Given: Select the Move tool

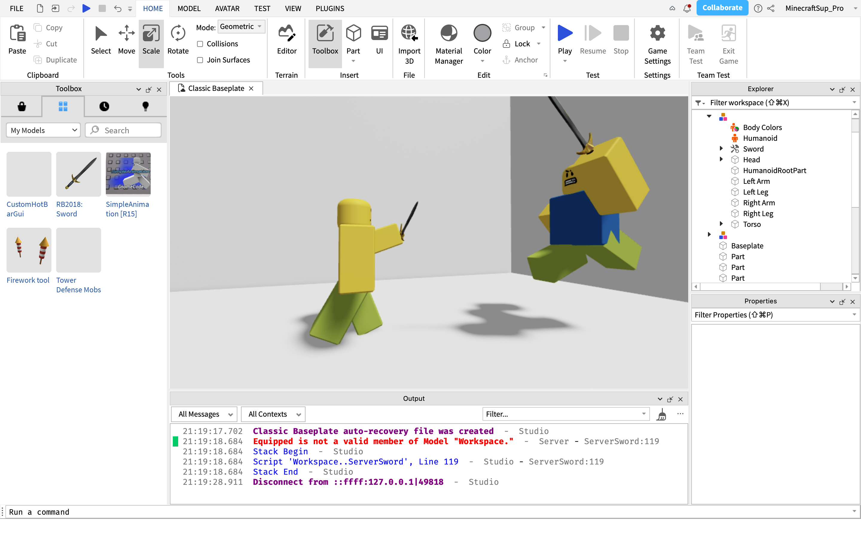Looking at the screenshot, I should [x=126, y=40].
